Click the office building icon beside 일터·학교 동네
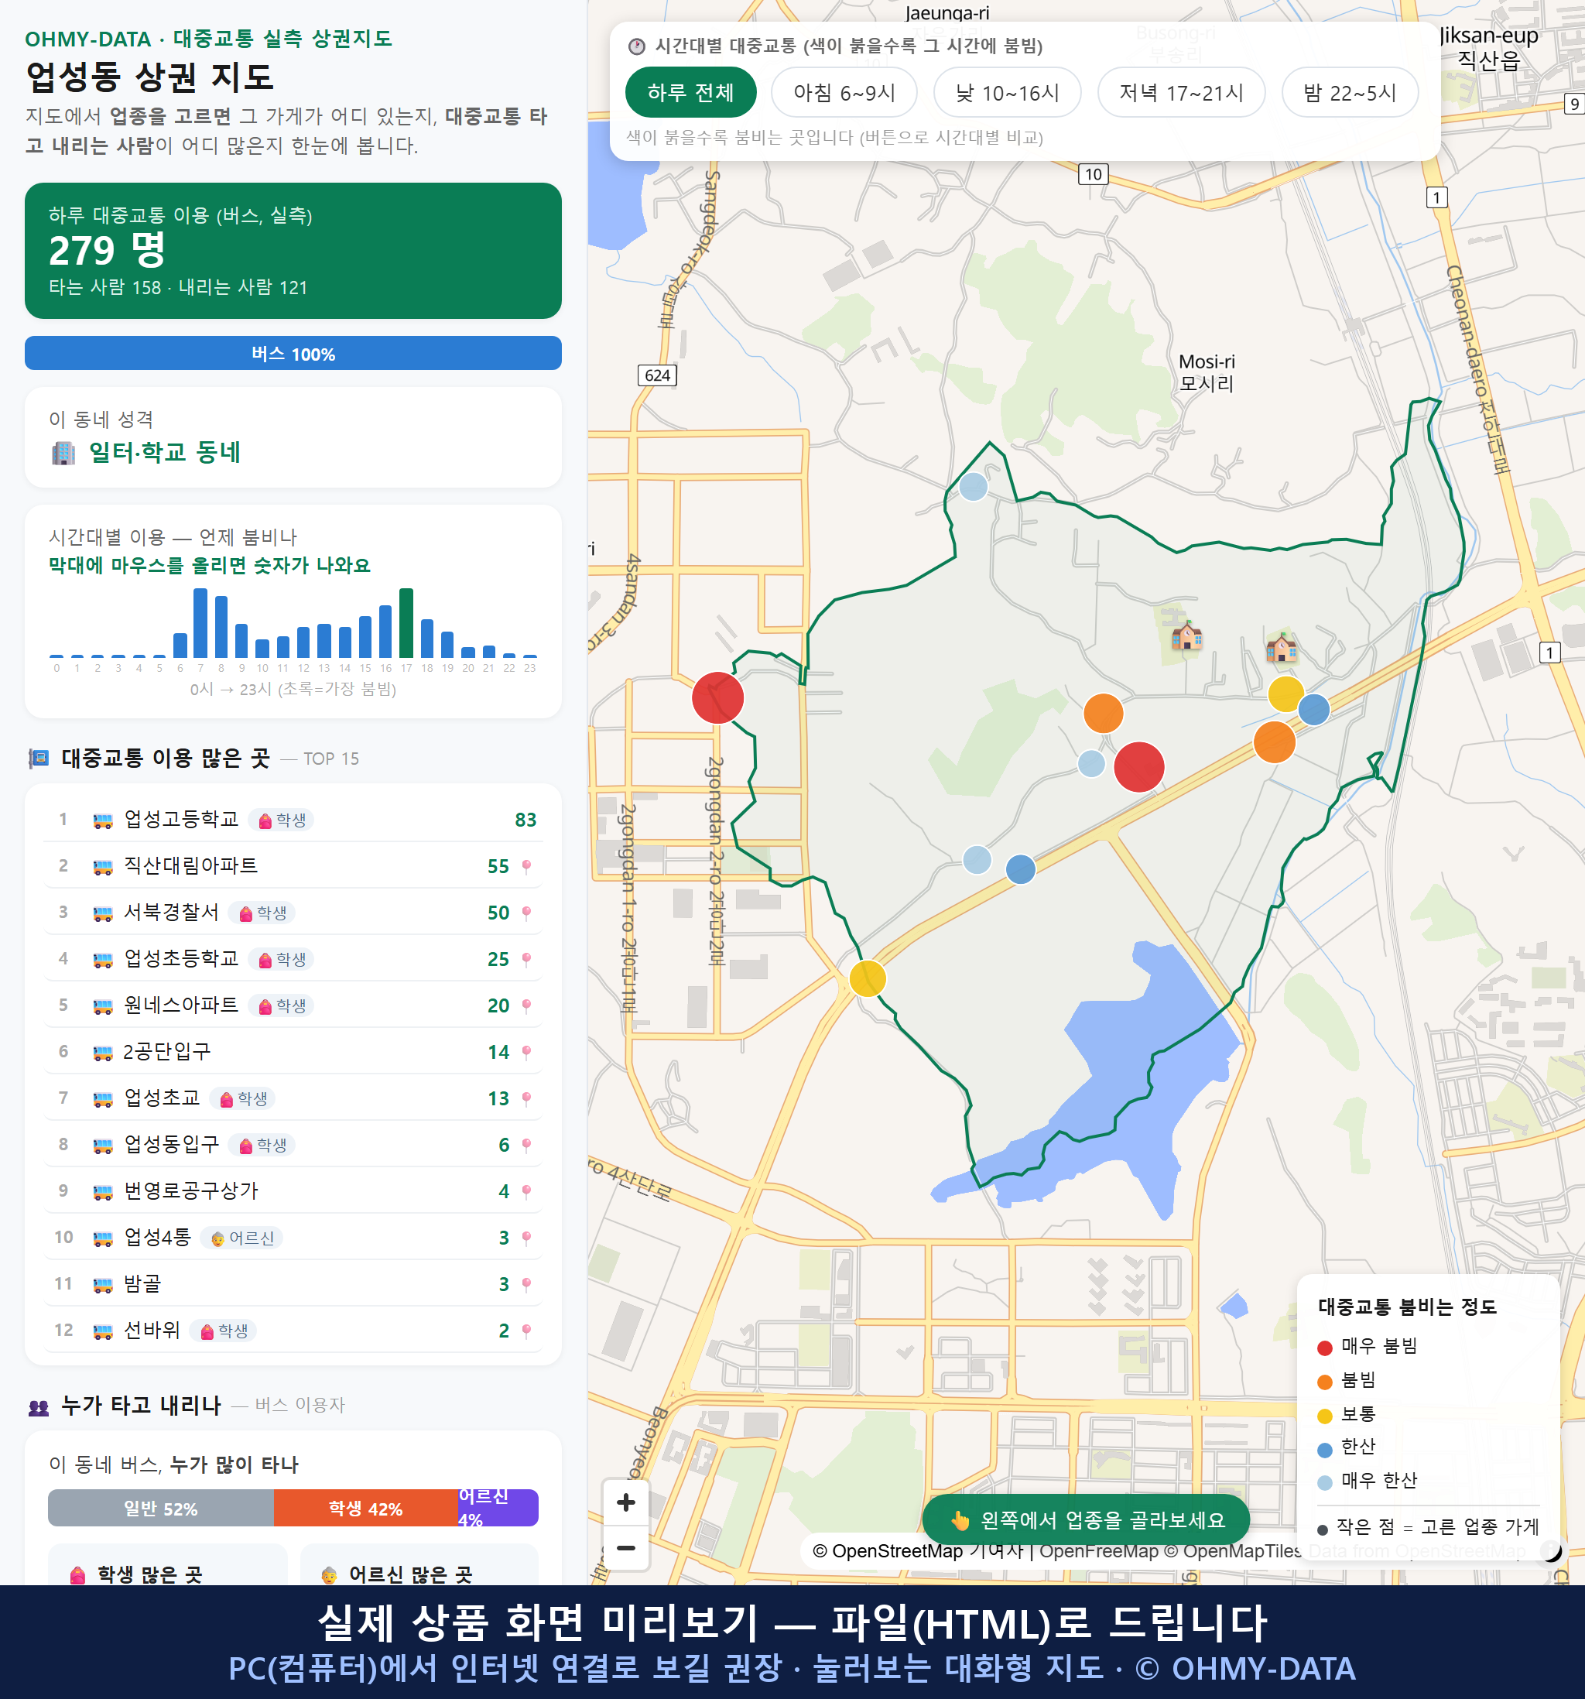1585x1699 pixels. 63,453
